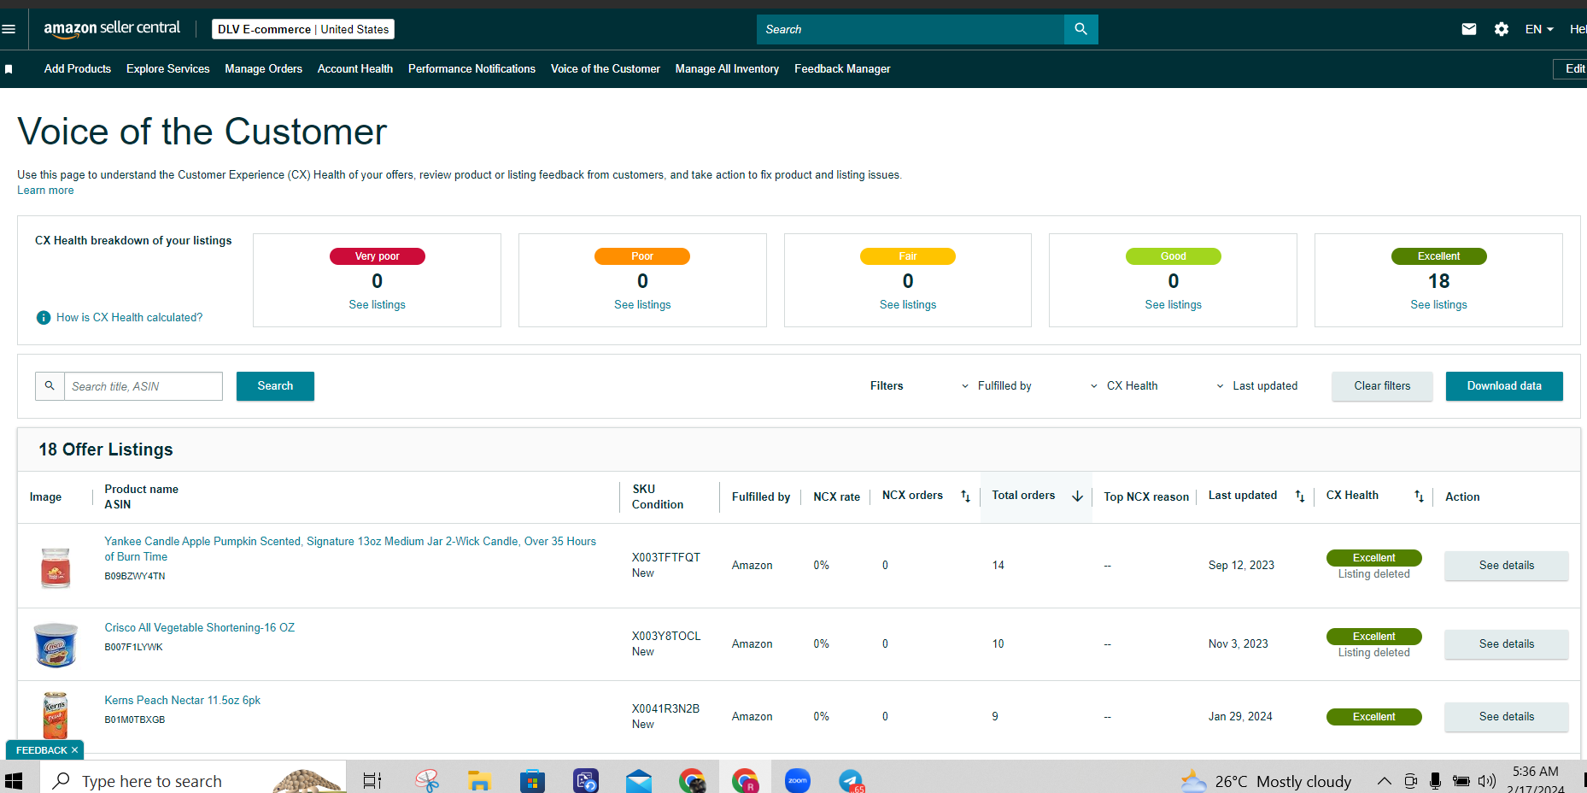Open Explore Services menu item
Viewport: 1587px width, 793px height.
tap(168, 69)
